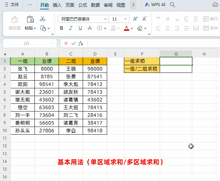The width and height of the screenshot is (220, 181).
Task: Click the Copy icon
Action: coord(43,28)
